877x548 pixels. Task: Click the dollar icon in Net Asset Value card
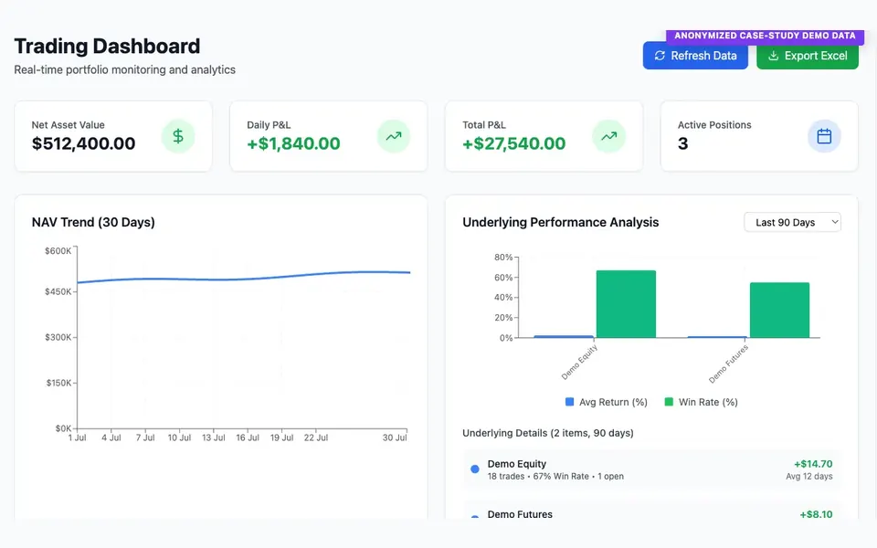pyautogui.click(x=178, y=136)
